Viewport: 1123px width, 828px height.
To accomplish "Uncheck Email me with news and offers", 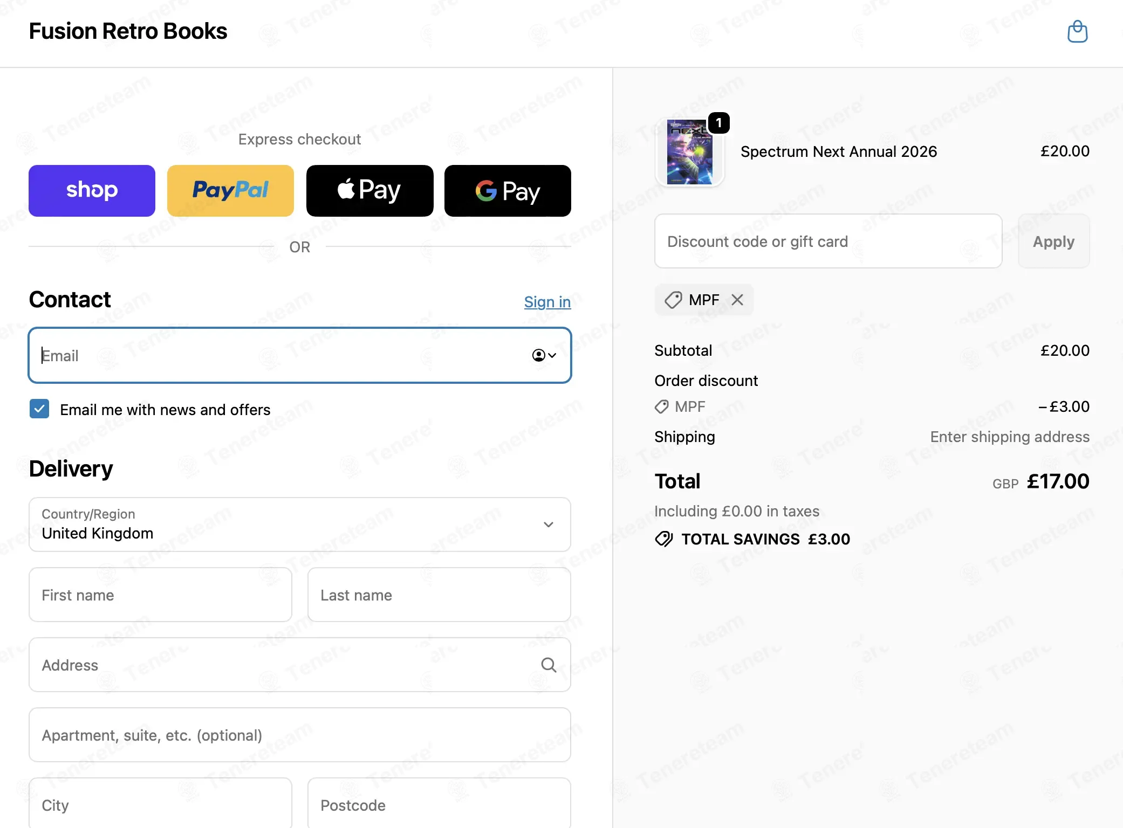I will pos(39,409).
